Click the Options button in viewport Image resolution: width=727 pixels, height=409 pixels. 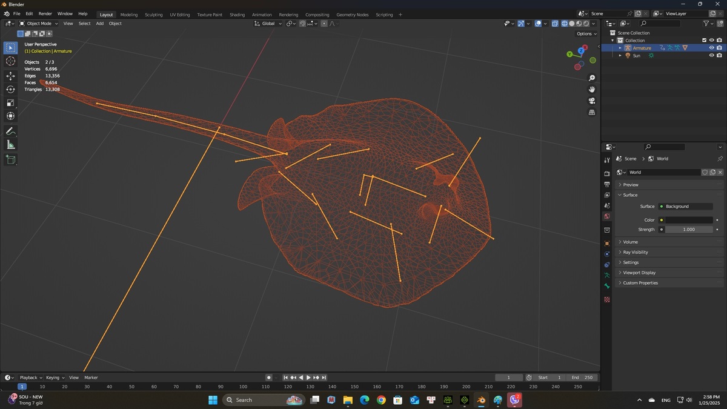click(x=586, y=34)
